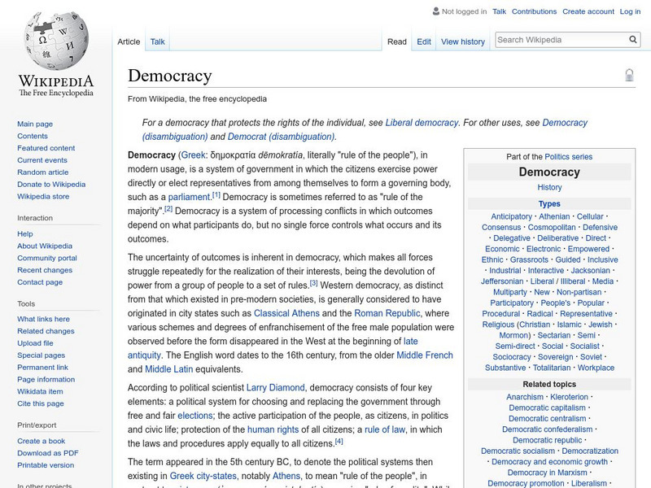Screen dimensions: 651x488
Task: Open the Community portal link
Action: tap(47, 258)
